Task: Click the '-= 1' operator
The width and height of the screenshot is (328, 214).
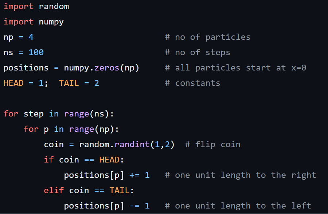Action: (140, 206)
